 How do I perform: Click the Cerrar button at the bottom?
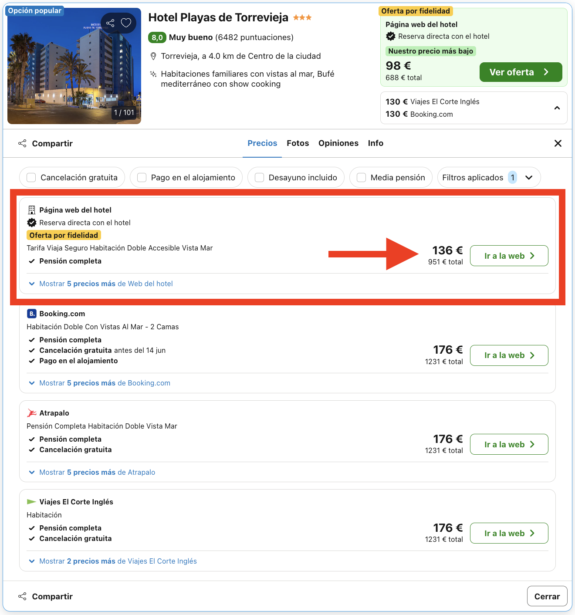(x=547, y=596)
